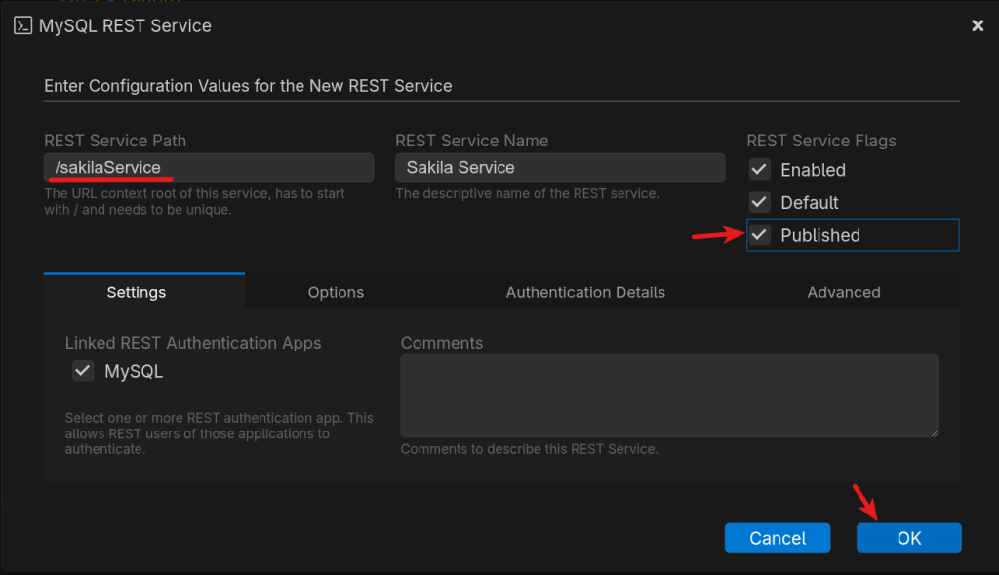Click the Linked REST Authentication Apps label
The width and height of the screenshot is (999, 575).
pyautogui.click(x=193, y=343)
